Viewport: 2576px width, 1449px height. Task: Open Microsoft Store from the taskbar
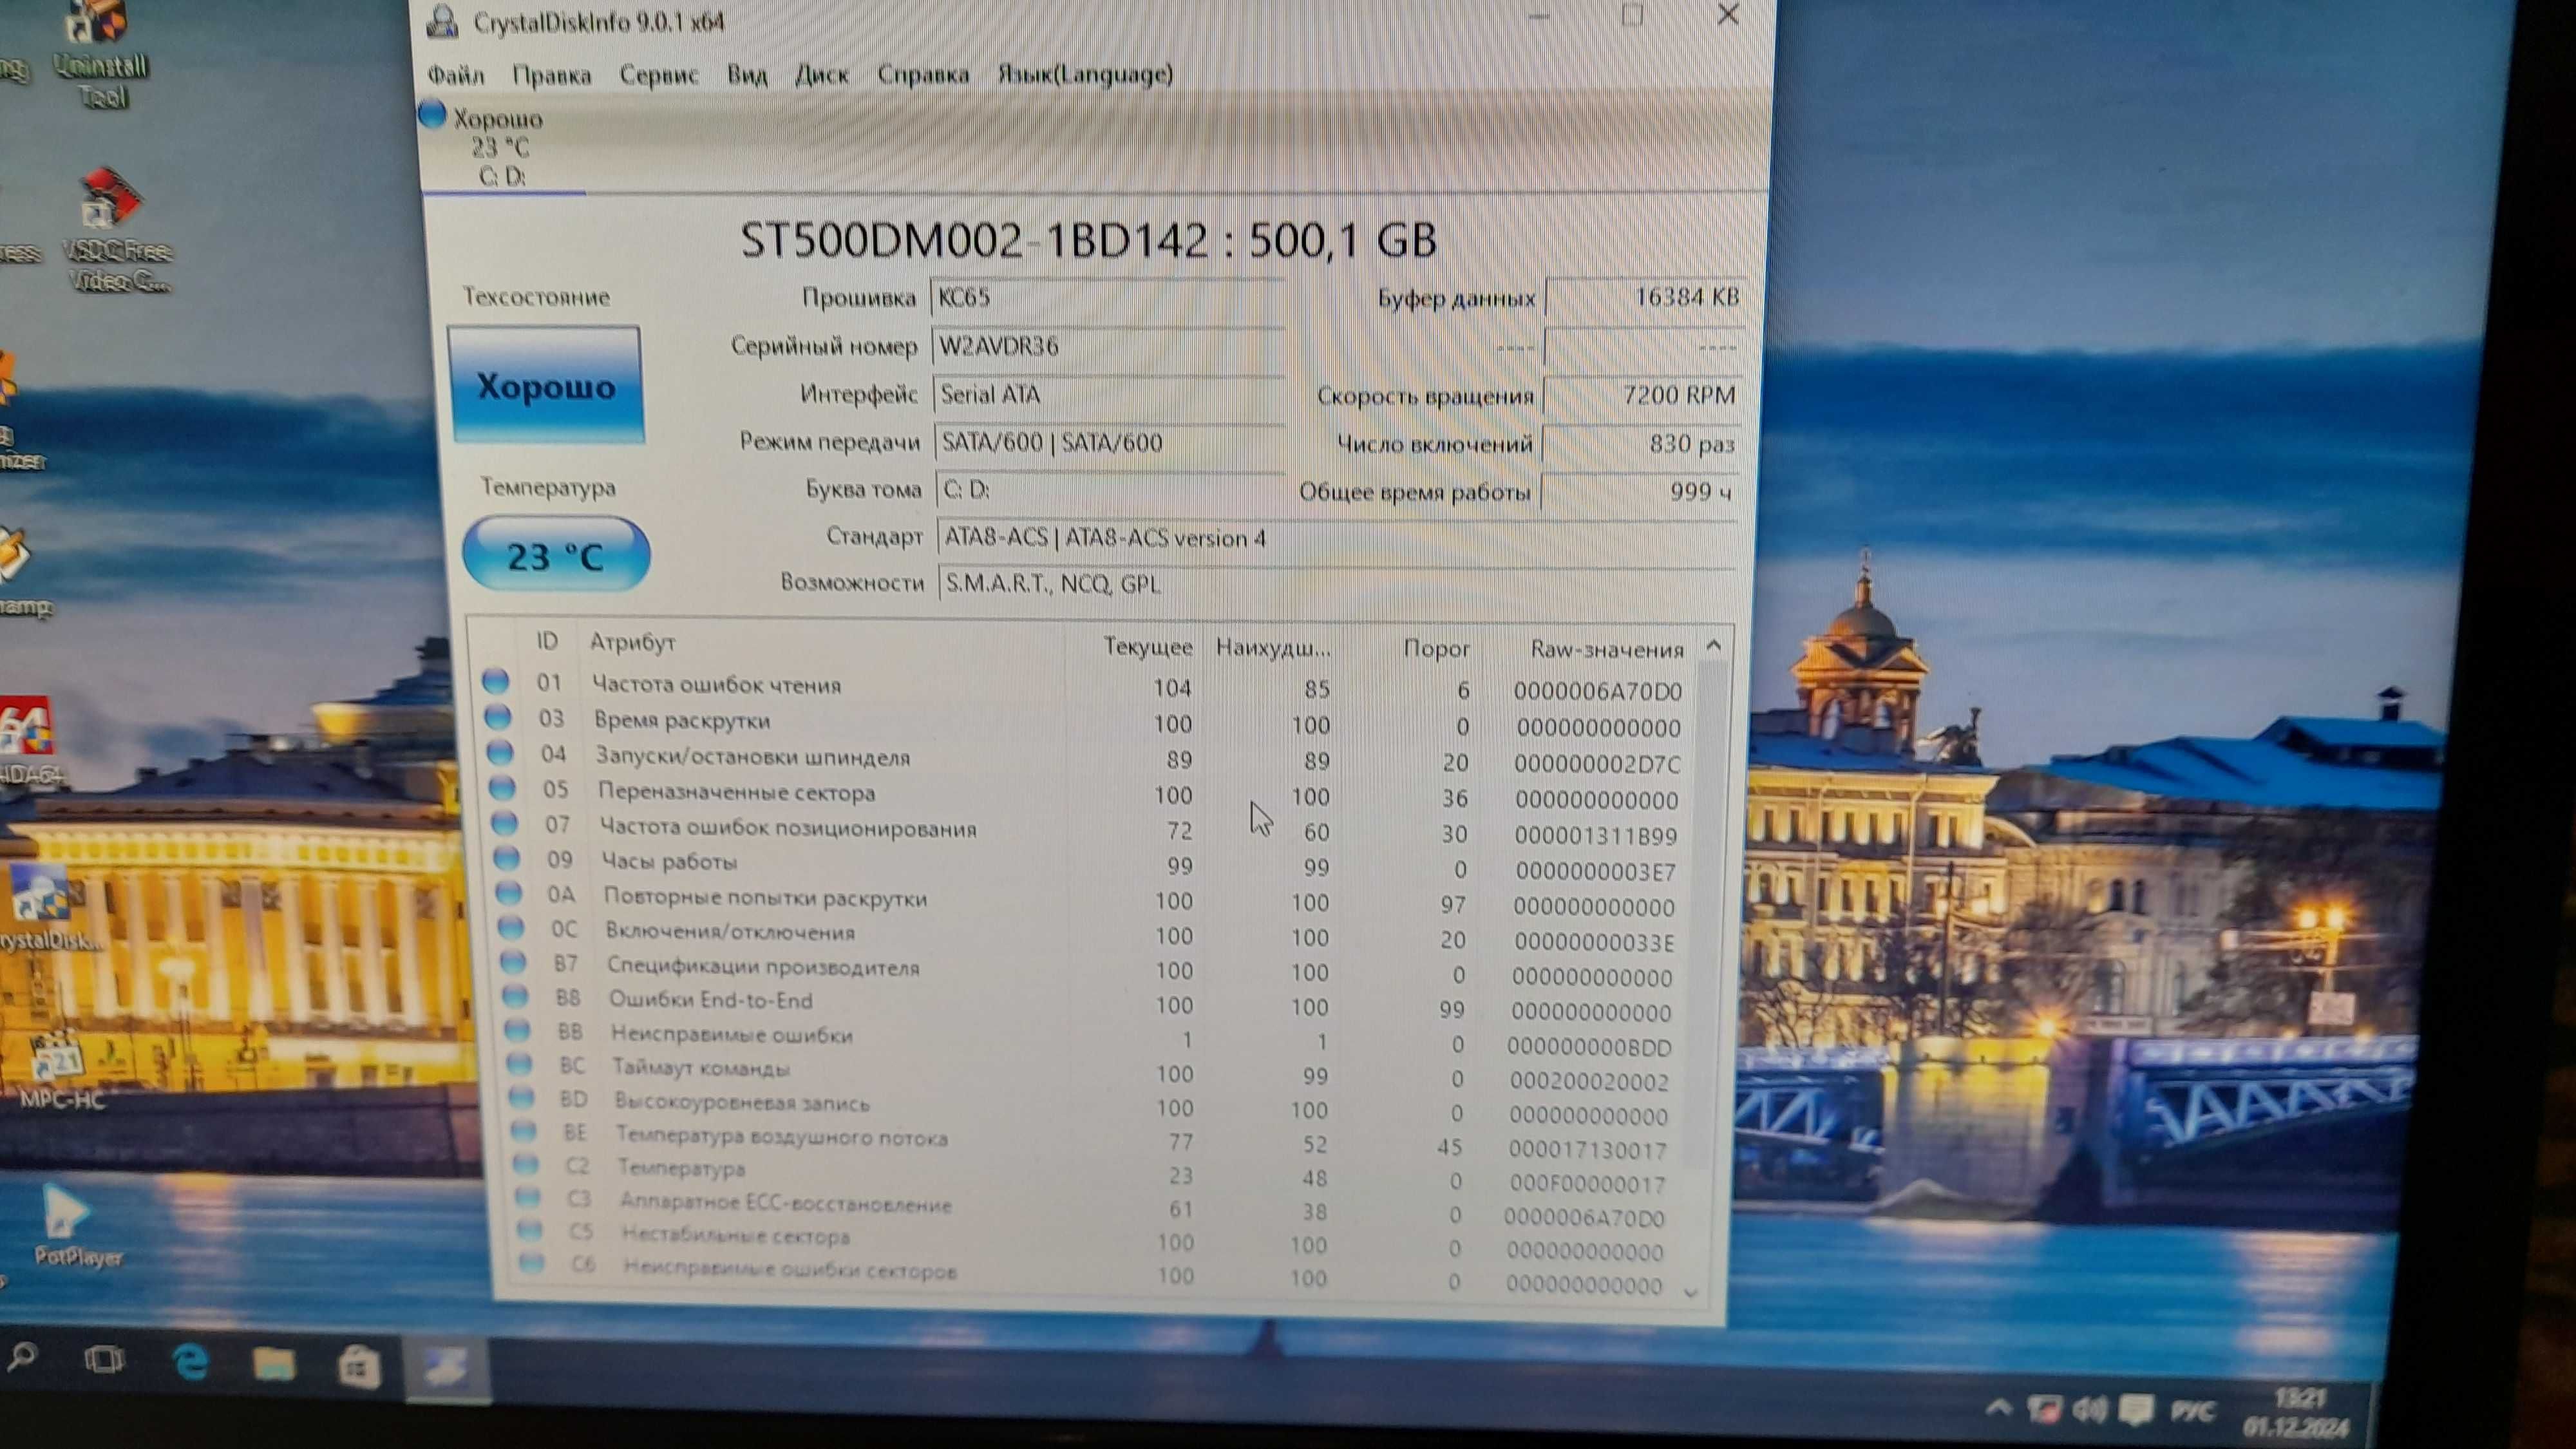358,1366
